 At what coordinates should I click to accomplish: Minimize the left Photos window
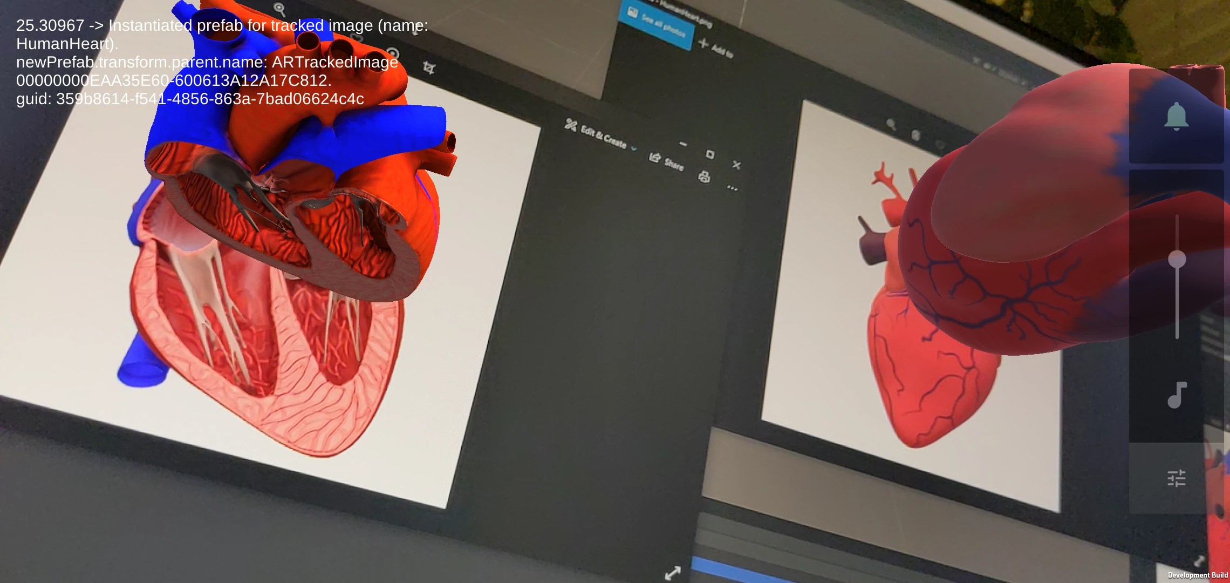coord(683,144)
